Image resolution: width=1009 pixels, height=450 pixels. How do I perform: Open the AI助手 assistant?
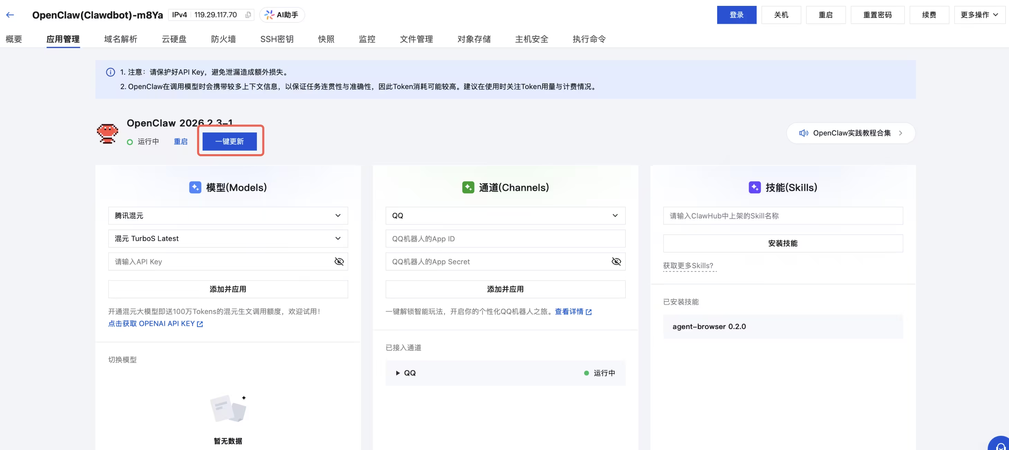281,15
